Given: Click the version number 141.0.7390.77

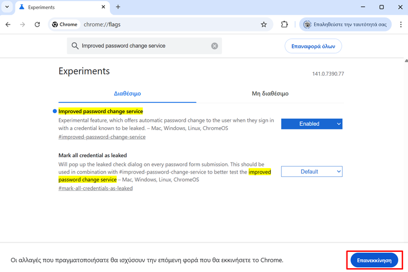Looking at the screenshot, I should (x=328, y=74).
